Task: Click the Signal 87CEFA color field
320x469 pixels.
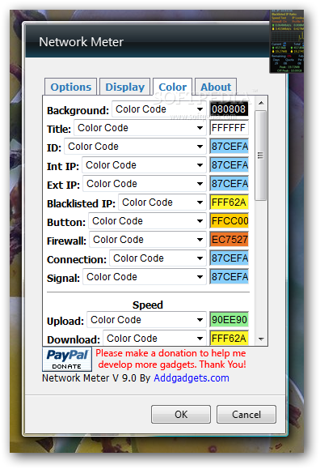Action: (x=229, y=277)
